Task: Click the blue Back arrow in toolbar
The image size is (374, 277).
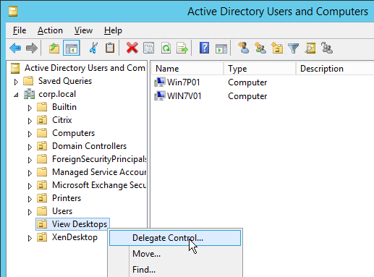Action: [15, 48]
